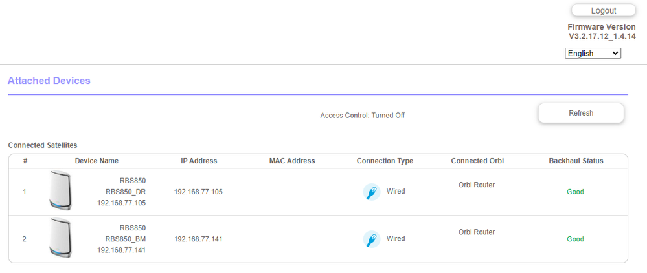Screen dimensions: 647x273
Task: Select the RBS850_BM device name text
Action: pos(126,239)
